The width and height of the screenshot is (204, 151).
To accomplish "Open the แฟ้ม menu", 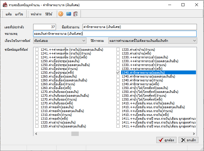I will point(9,14).
